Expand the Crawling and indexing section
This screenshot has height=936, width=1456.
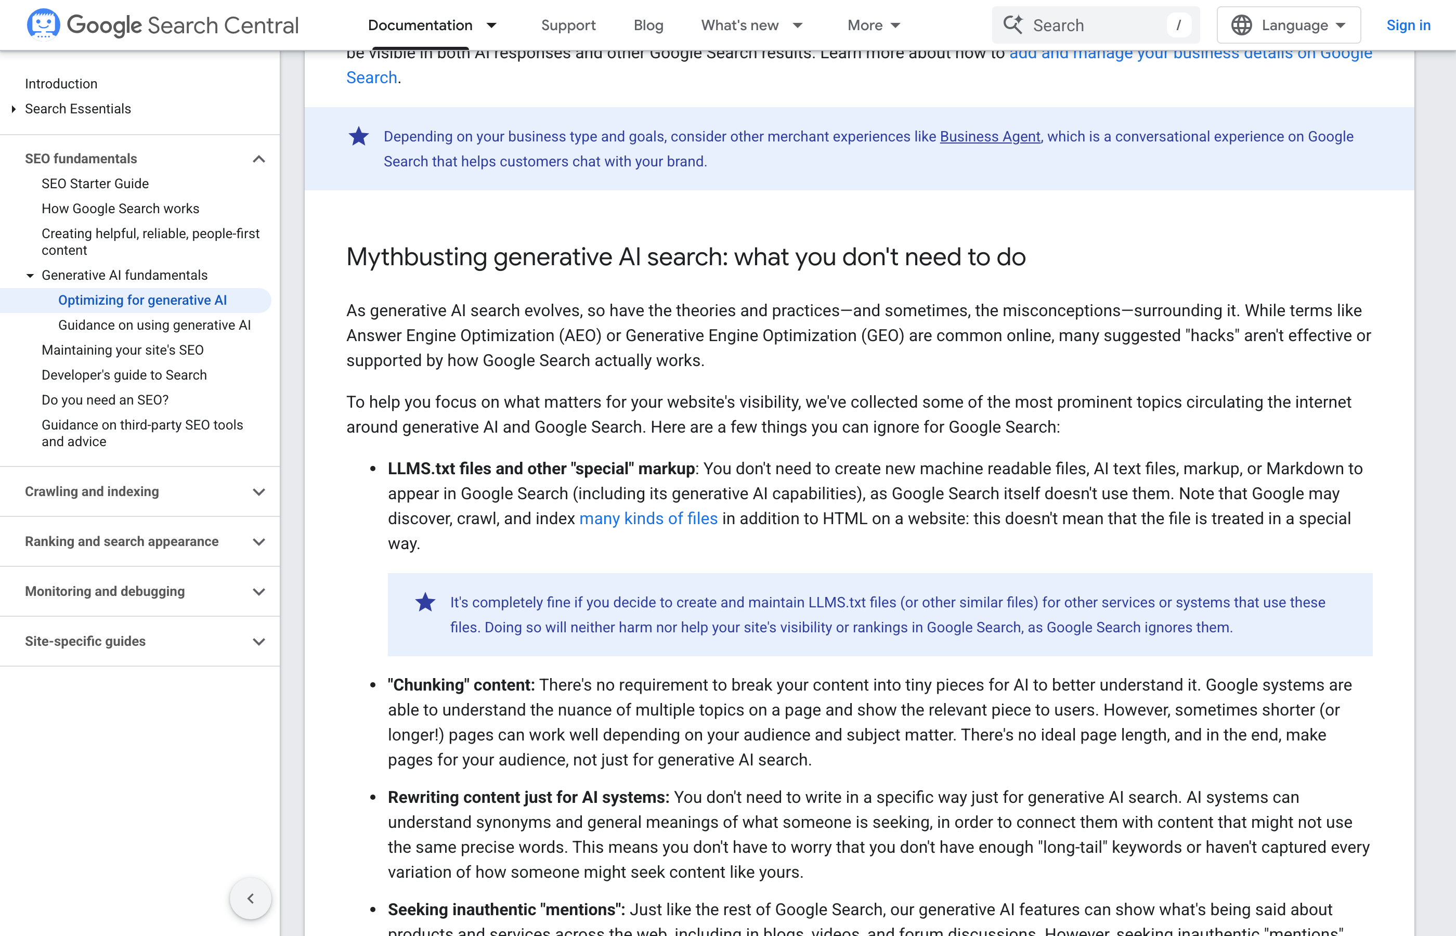[x=259, y=492]
